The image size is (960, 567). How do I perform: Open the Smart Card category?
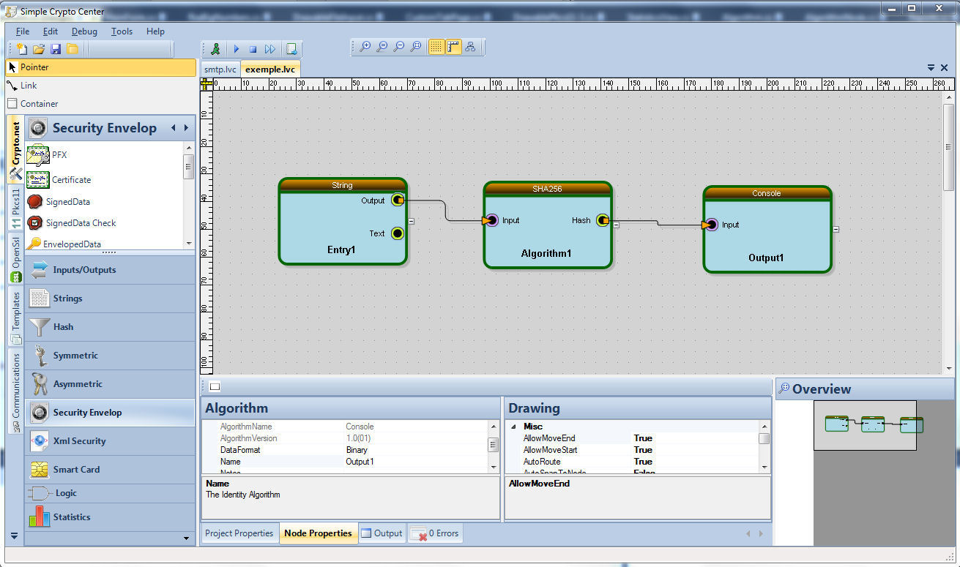[x=110, y=470]
